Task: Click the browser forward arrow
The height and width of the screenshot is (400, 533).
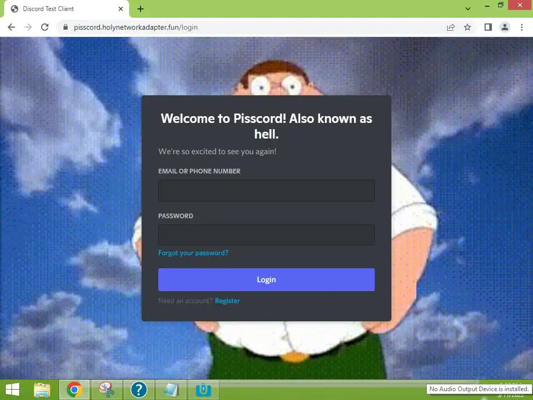Action: click(28, 27)
